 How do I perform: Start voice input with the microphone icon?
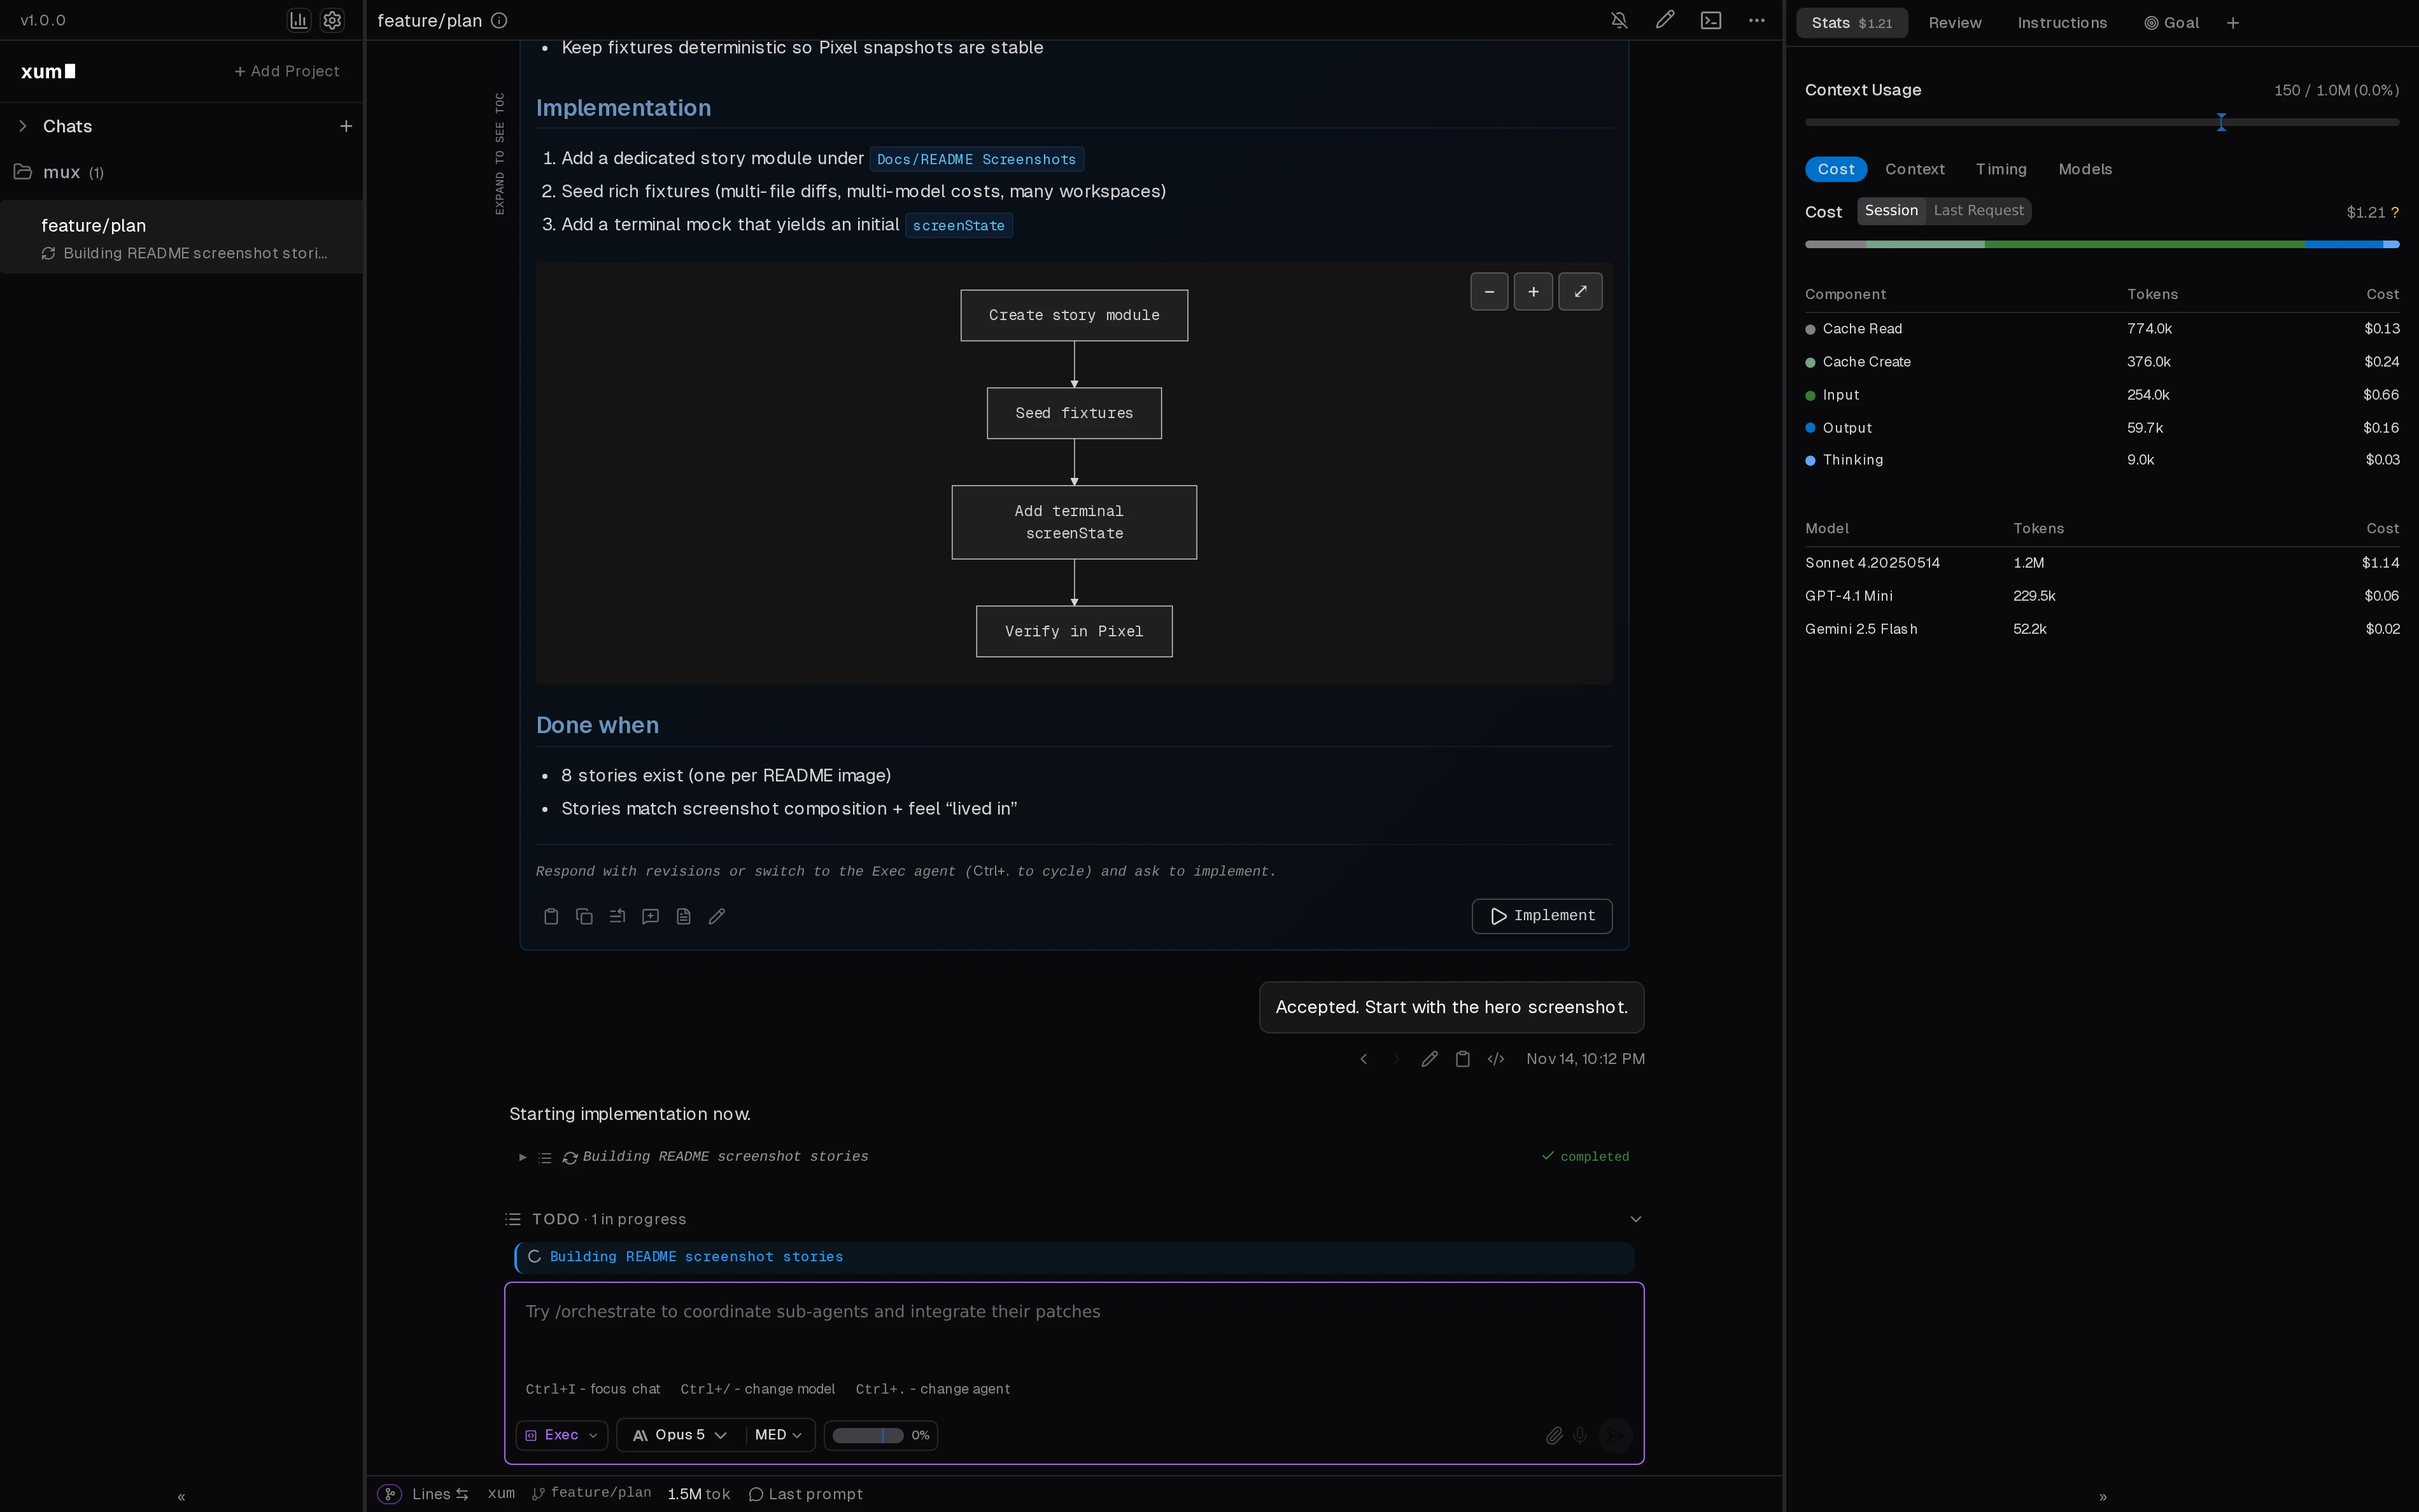tap(1579, 1436)
